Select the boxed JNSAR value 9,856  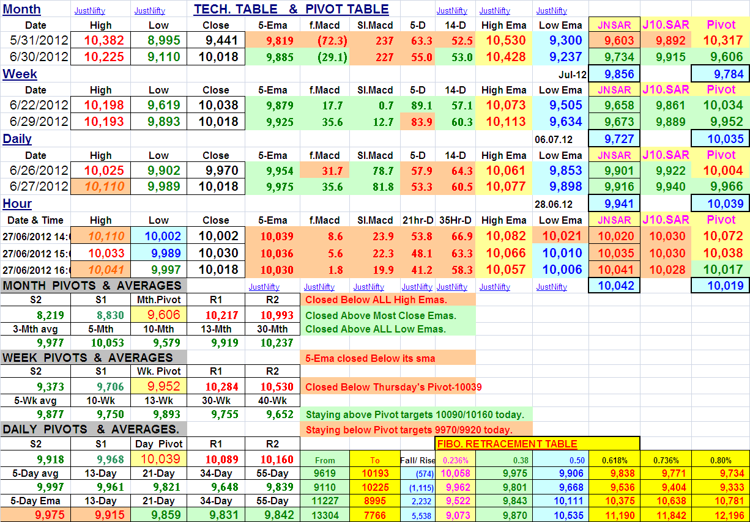614,74
